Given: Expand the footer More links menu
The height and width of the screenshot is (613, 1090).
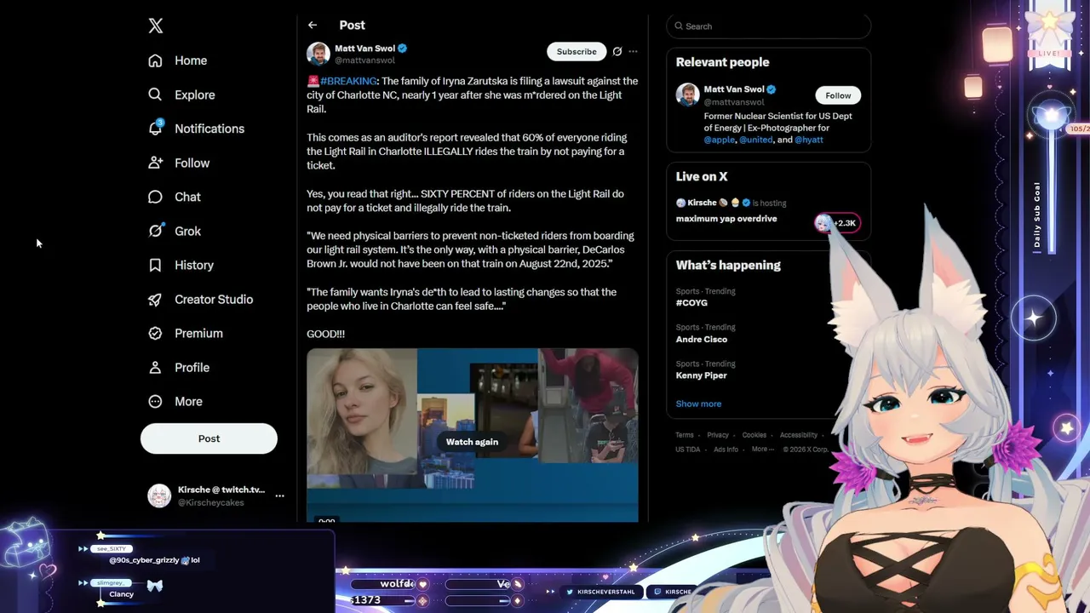Looking at the screenshot, I should pyautogui.click(x=762, y=450).
